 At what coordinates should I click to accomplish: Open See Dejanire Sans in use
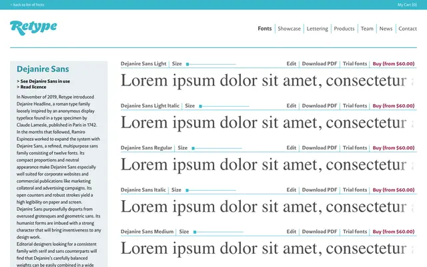tap(43, 81)
